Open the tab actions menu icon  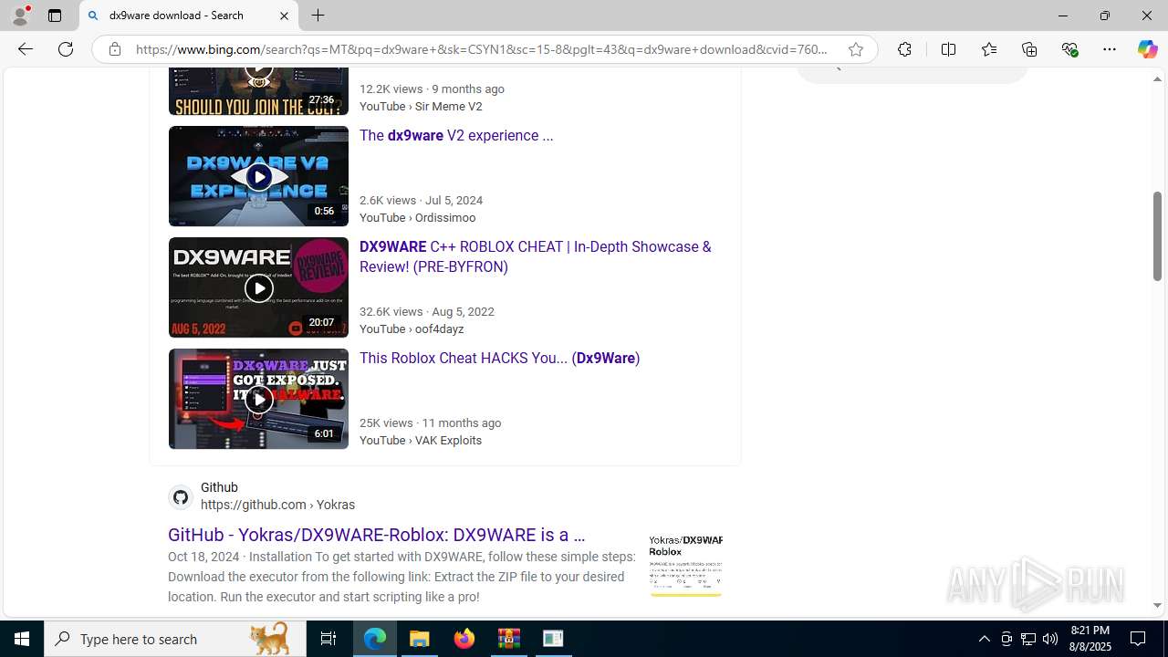point(55,16)
